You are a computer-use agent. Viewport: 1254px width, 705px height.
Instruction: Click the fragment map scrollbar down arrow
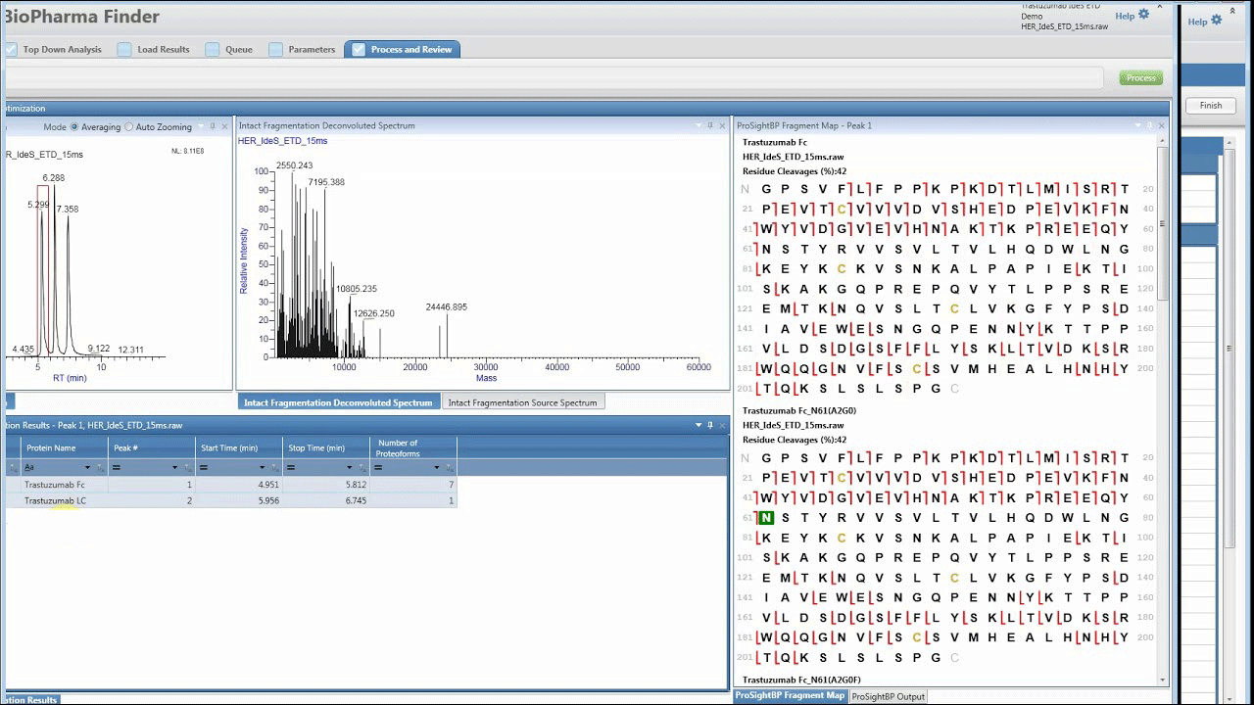pos(1163,680)
